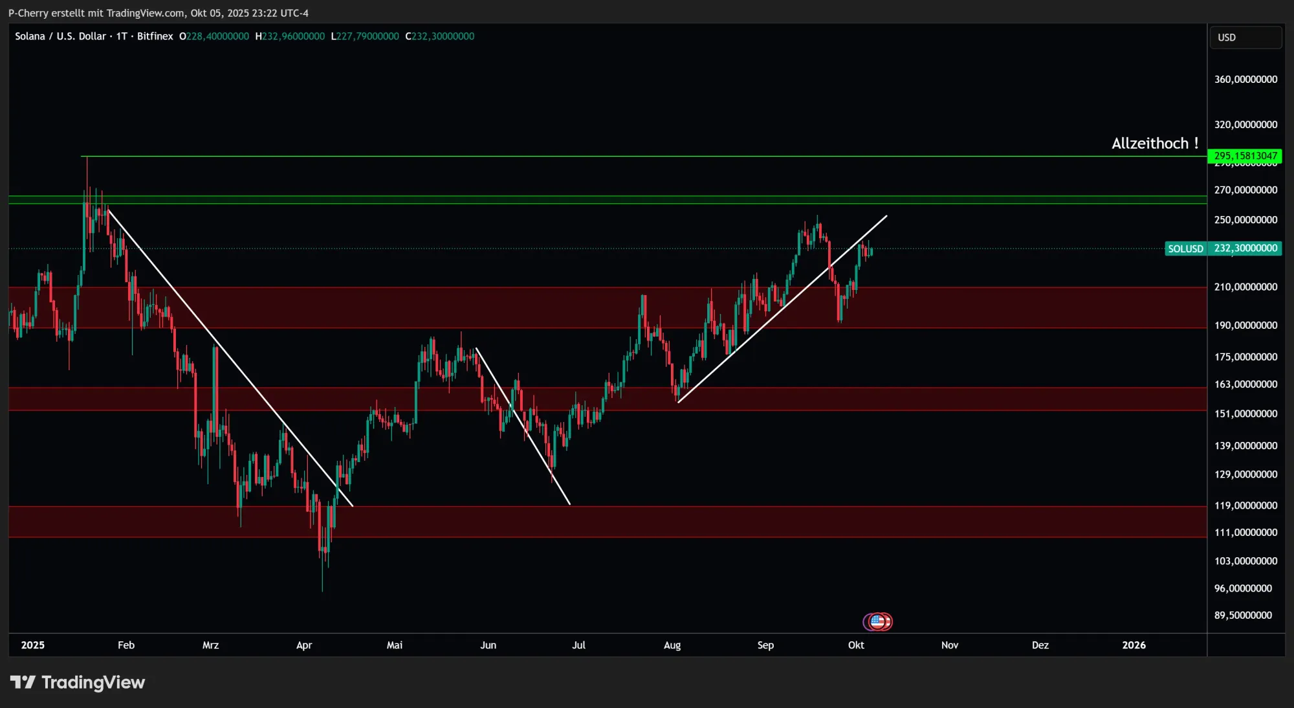This screenshot has height=708, width=1294.
Task: Click the closing price value C232,30000000
Action: click(x=440, y=36)
